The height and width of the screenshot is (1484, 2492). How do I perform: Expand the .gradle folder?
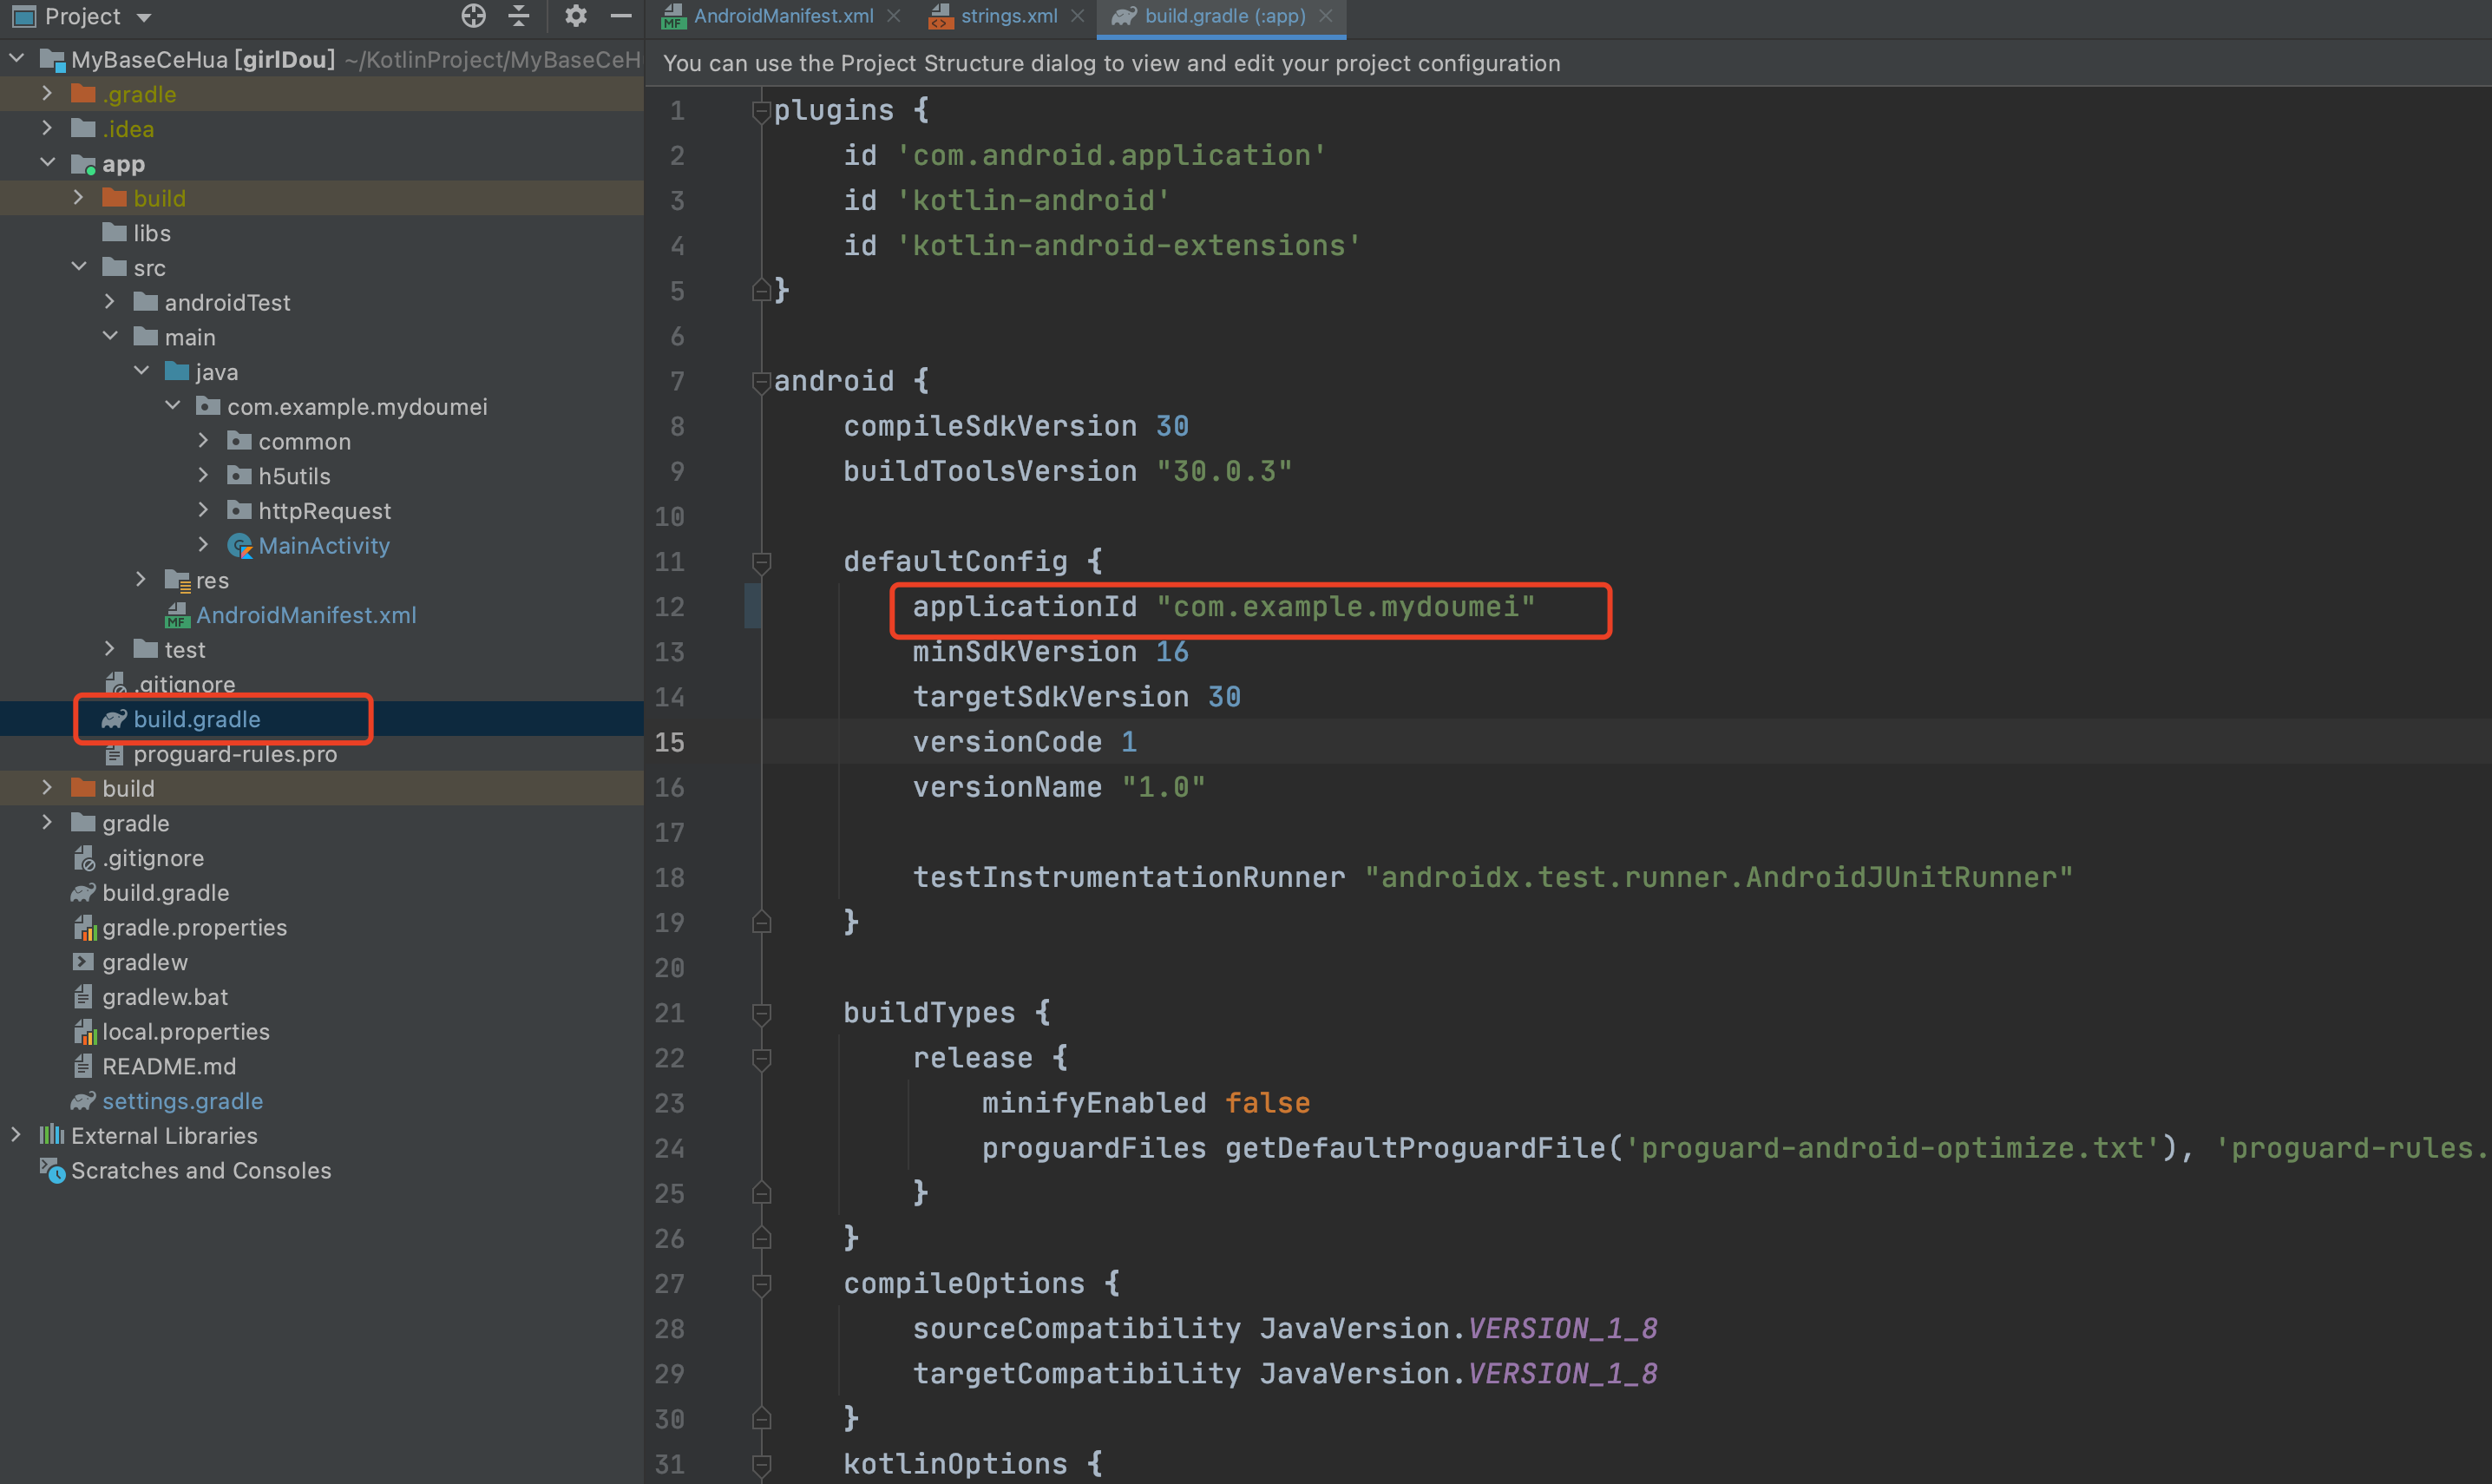tap(47, 93)
